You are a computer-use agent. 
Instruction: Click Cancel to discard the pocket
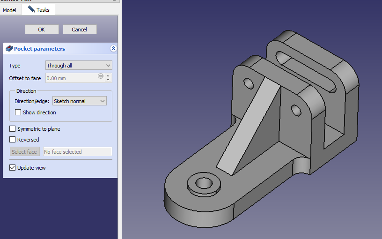pos(80,30)
